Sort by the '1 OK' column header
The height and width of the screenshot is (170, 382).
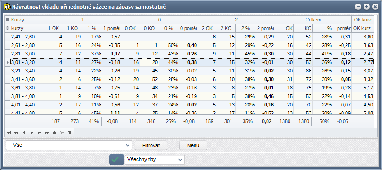[x=53, y=28]
